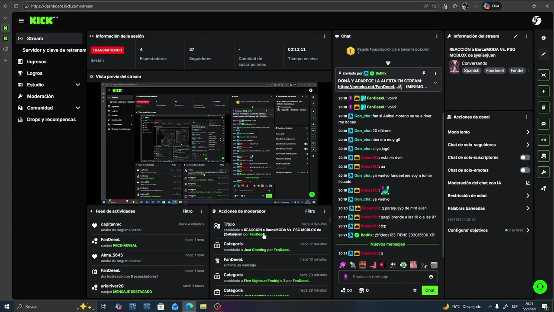Toggle the wrench stream info icon in right rail
This screenshot has width=554, height=312.
click(x=544, y=172)
